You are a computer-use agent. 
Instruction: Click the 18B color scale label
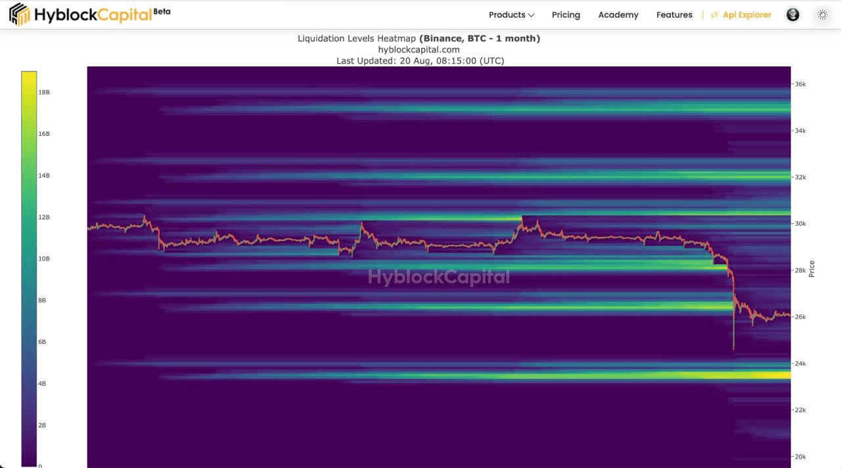(x=44, y=93)
